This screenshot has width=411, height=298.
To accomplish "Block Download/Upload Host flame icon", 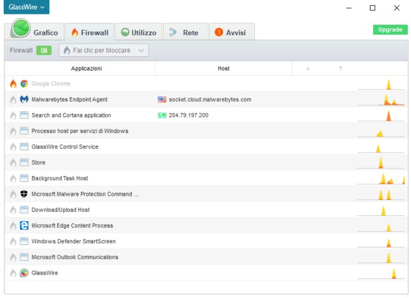I will (x=13, y=210).
